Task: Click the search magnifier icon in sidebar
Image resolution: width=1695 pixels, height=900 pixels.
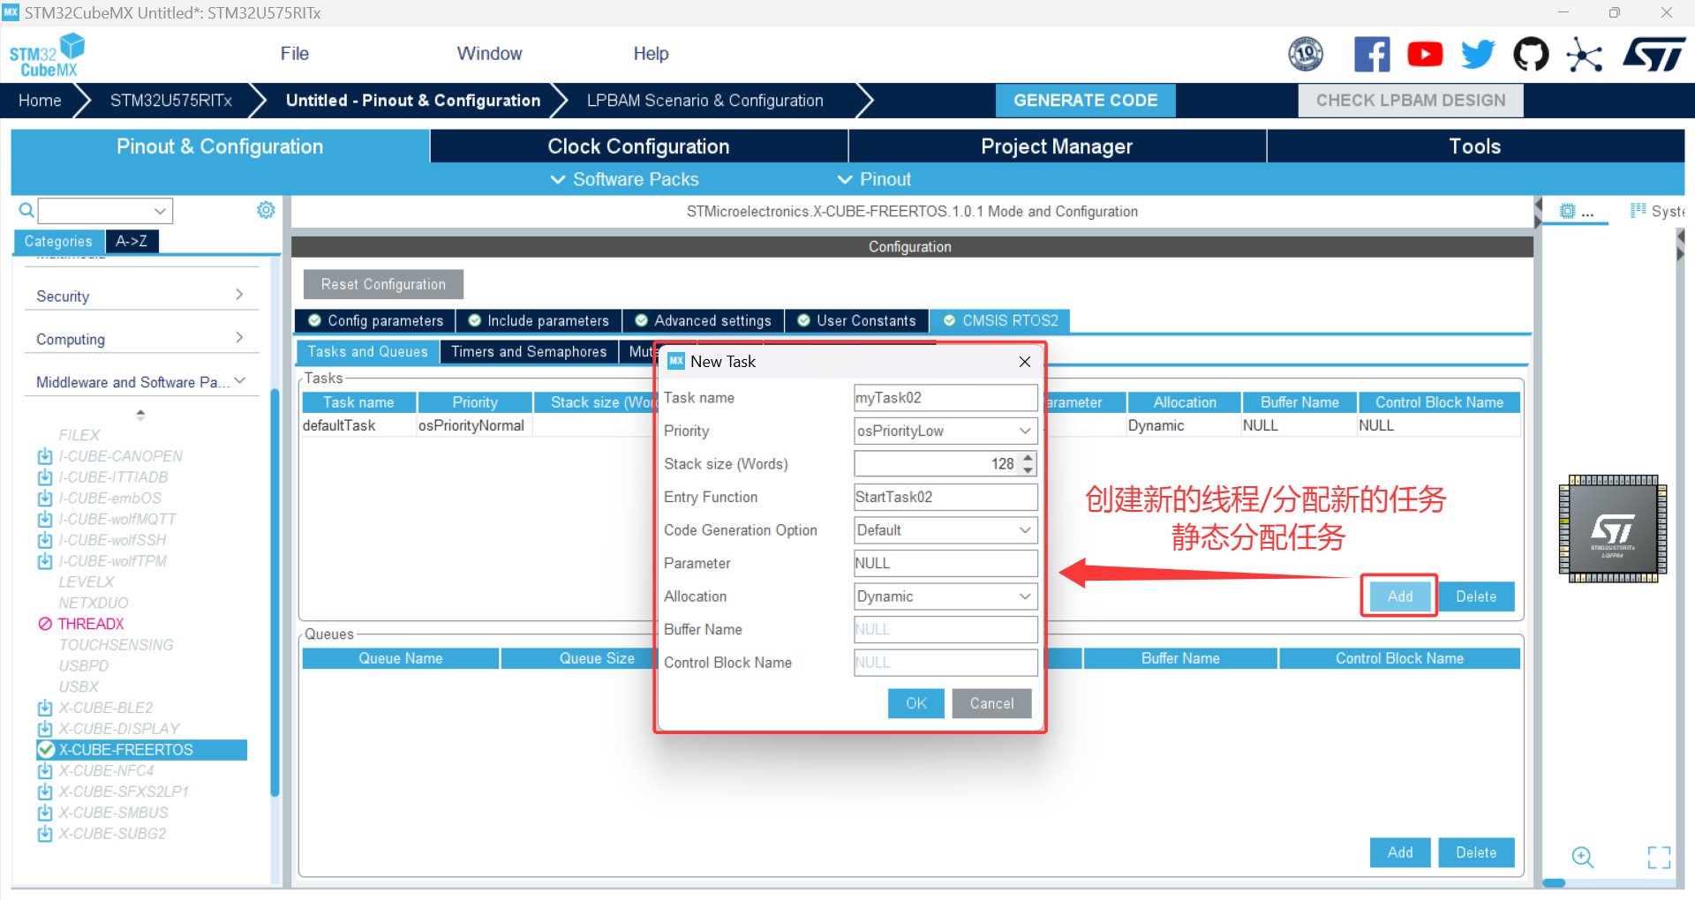Action: tap(26, 210)
